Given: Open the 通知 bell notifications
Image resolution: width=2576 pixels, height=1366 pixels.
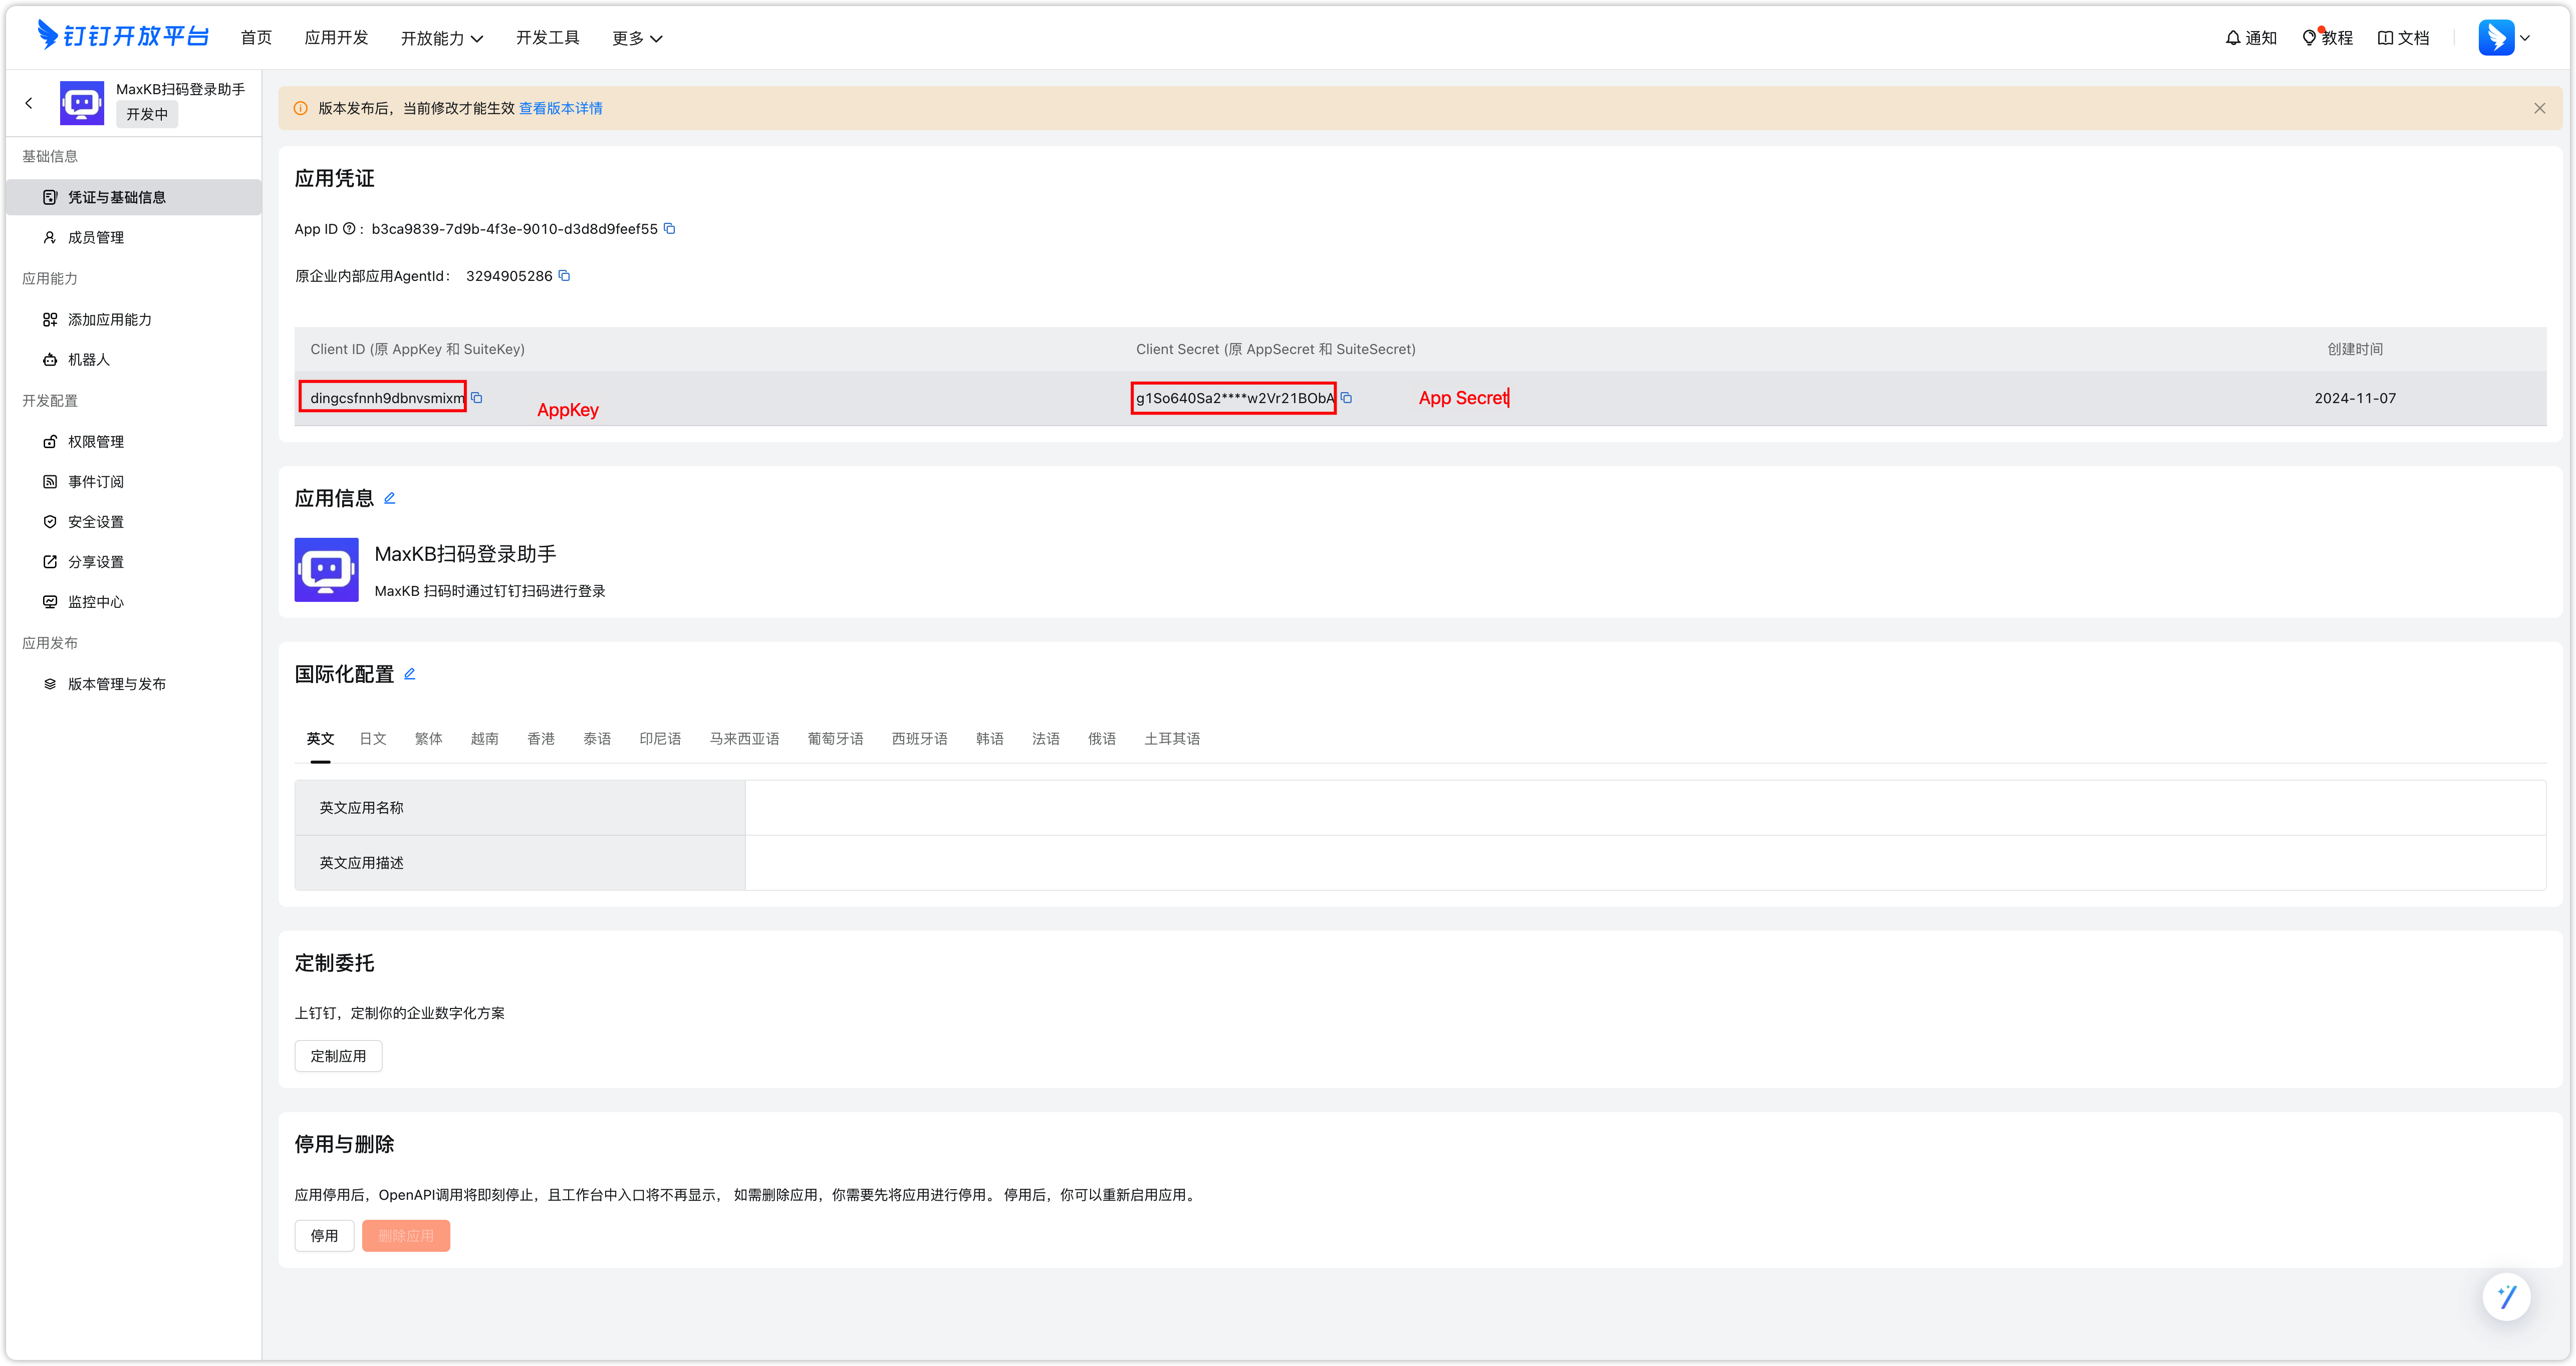Looking at the screenshot, I should [x=2251, y=37].
